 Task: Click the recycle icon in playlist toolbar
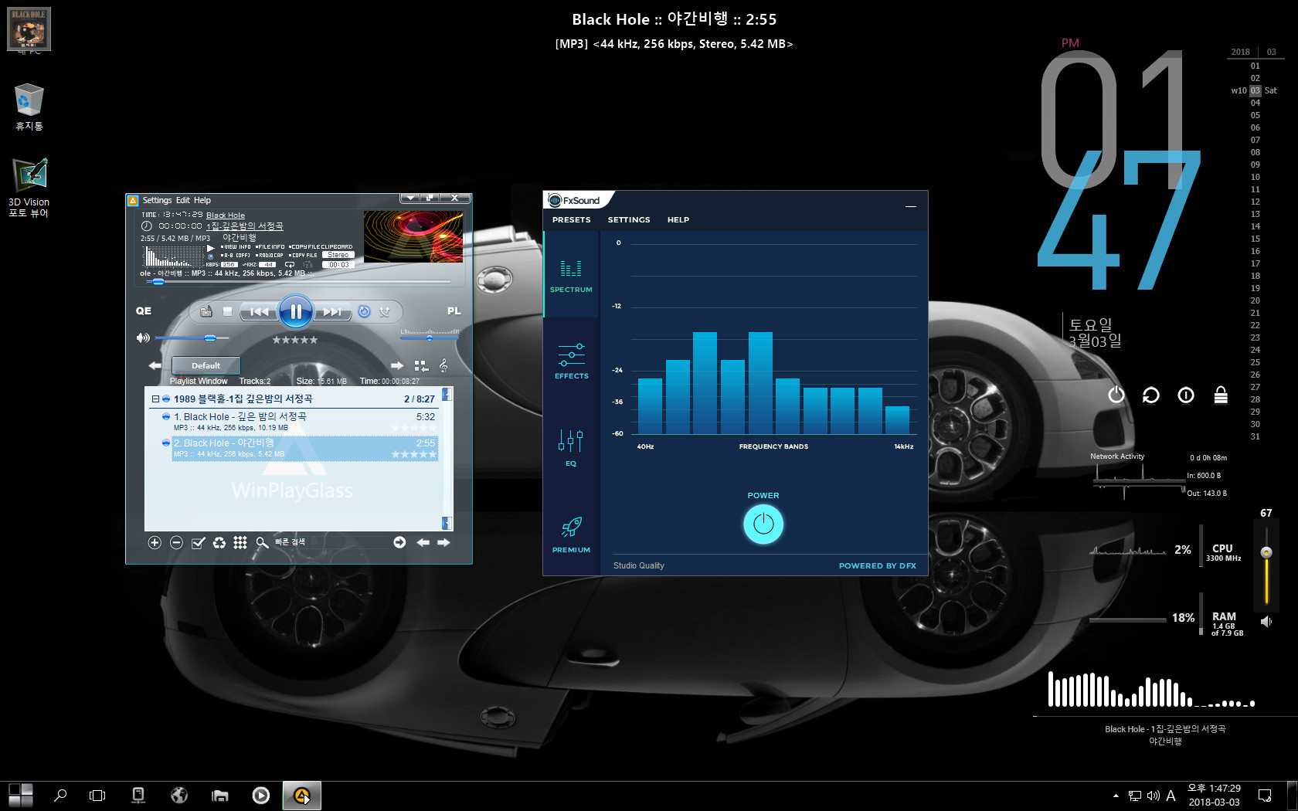pyautogui.click(x=219, y=543)
